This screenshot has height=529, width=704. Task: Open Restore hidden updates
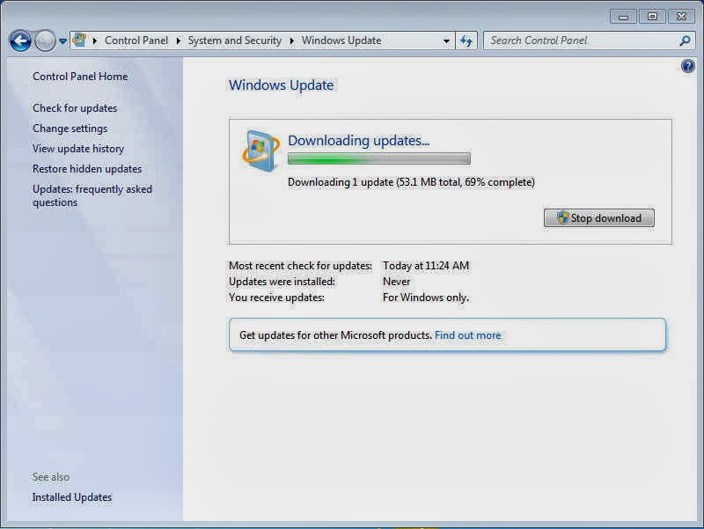coord(87,169)
